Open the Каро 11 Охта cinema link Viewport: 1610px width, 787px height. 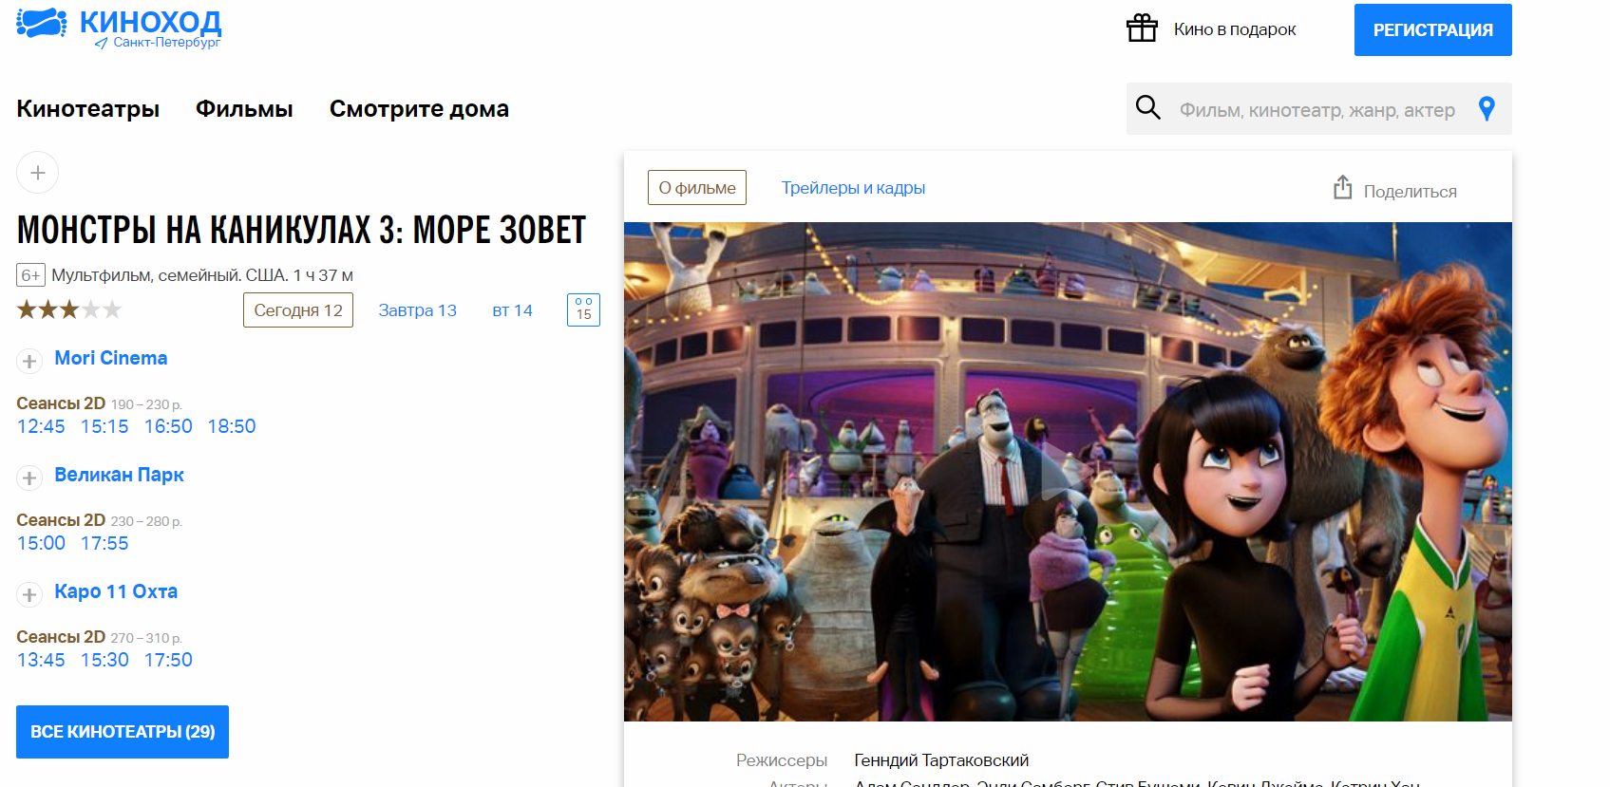[x=116, y=591]
